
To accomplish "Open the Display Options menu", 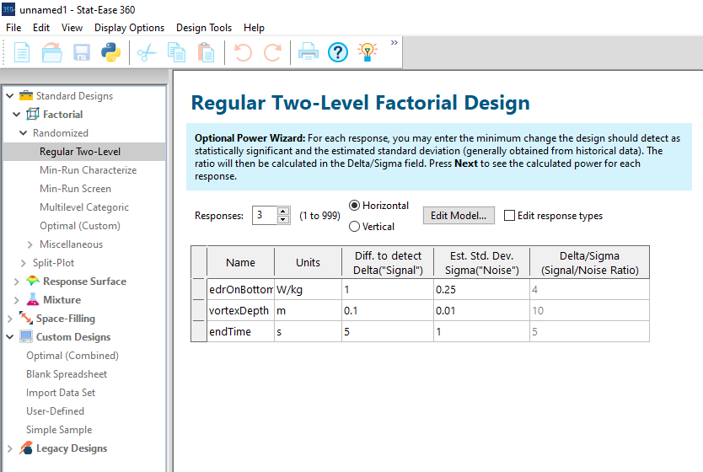I will tap(129, 28).
